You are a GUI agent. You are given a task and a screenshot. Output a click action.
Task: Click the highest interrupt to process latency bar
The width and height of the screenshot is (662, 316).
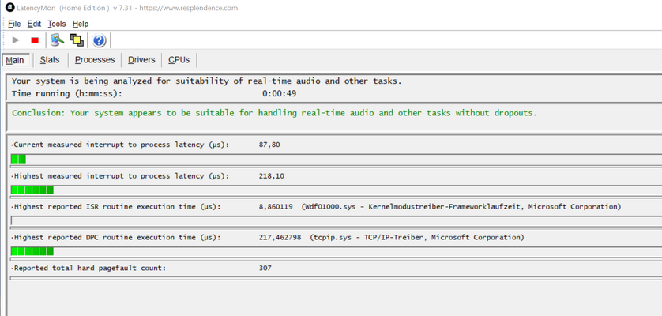coord(32,190)
